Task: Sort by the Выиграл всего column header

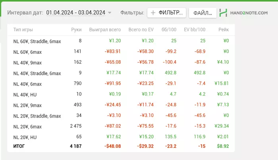Action: pyautogui.click(x=105, y=30)
